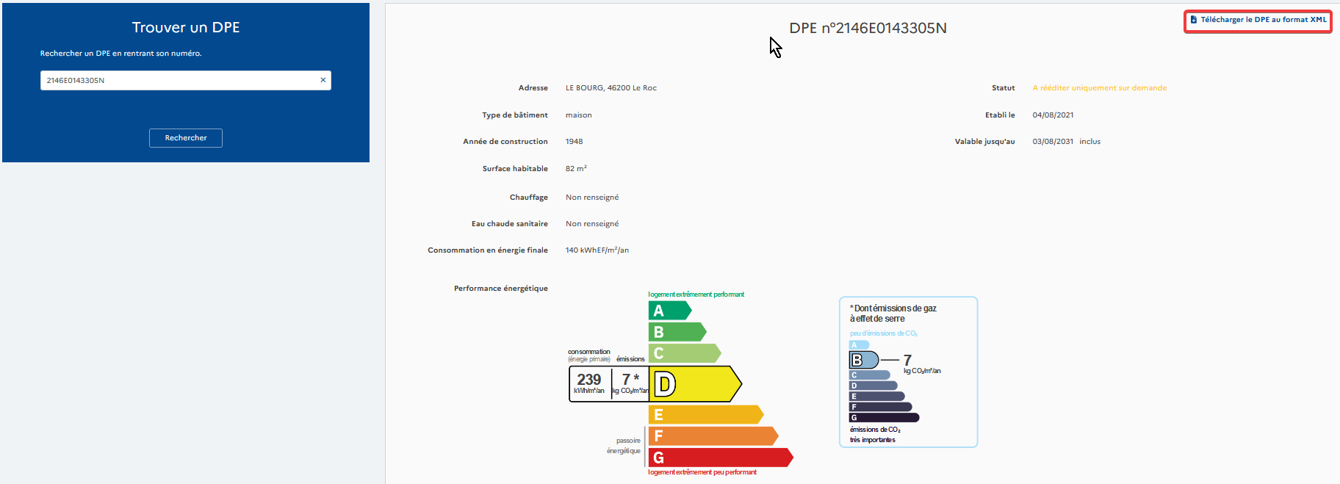Download the DPE in XML format
This screenshot has height=484, width=1340.
click(x=1258, y=21)
